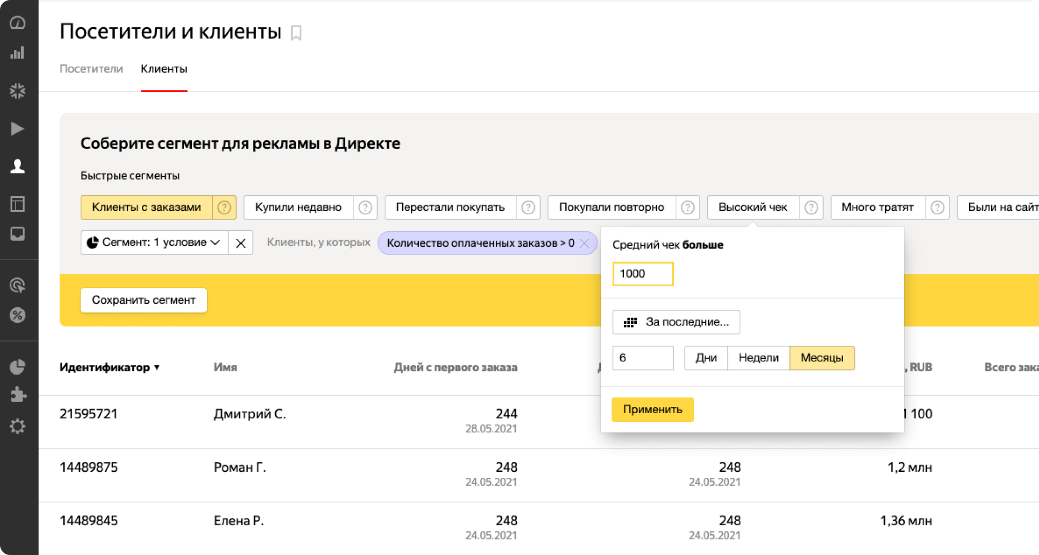
Task: Expand the Сегмент: 1 условие dropdown
Action: click(154, 243)
